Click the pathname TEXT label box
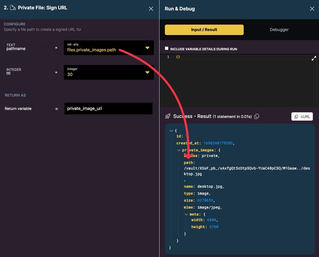 [26, 47]
